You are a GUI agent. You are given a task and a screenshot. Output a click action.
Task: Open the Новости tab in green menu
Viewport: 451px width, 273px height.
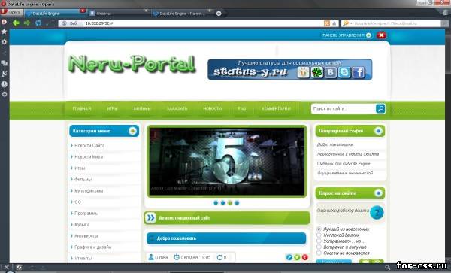(212, 108)
